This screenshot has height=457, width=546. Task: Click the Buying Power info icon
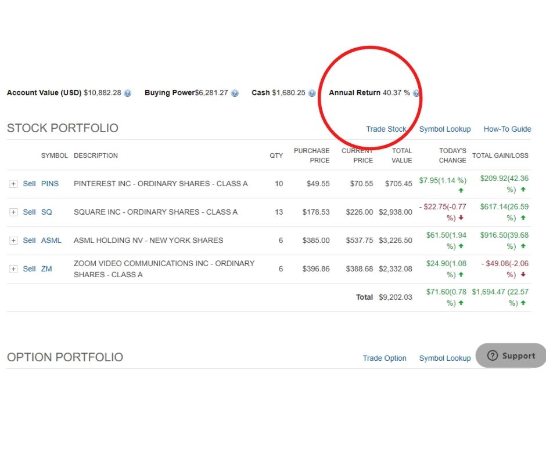click(x=235, y=93)
